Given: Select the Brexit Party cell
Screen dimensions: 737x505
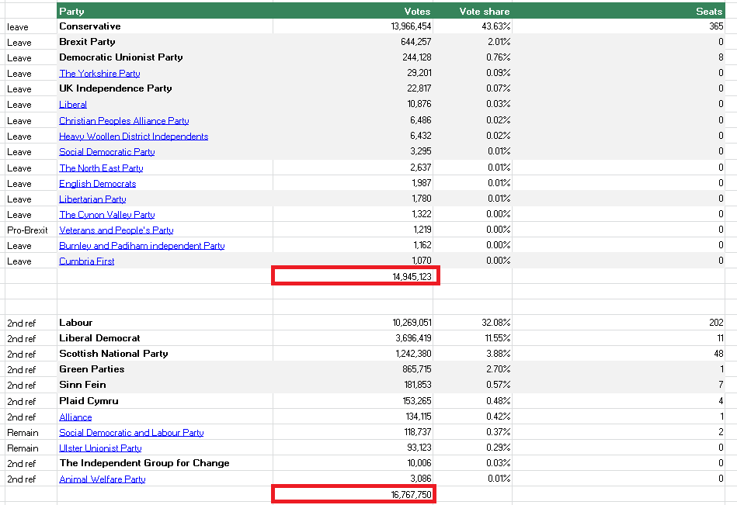Looking at the screenshot, I should point(165,42).
